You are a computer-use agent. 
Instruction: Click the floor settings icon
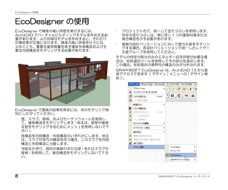(130, 96)
